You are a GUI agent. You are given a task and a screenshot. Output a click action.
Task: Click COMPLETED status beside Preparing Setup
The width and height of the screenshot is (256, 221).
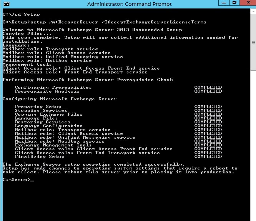click(208, 107)
